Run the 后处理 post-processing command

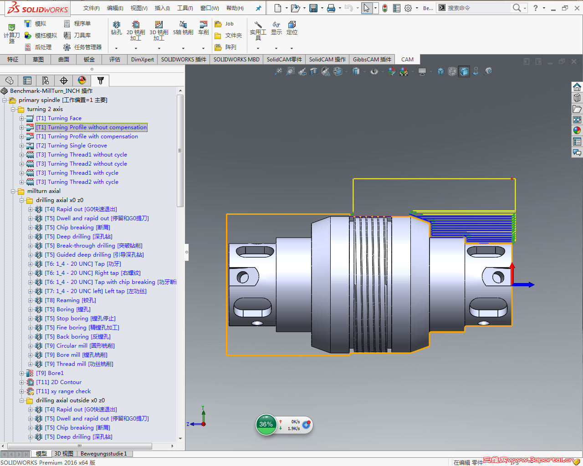[x=38, y=47]
